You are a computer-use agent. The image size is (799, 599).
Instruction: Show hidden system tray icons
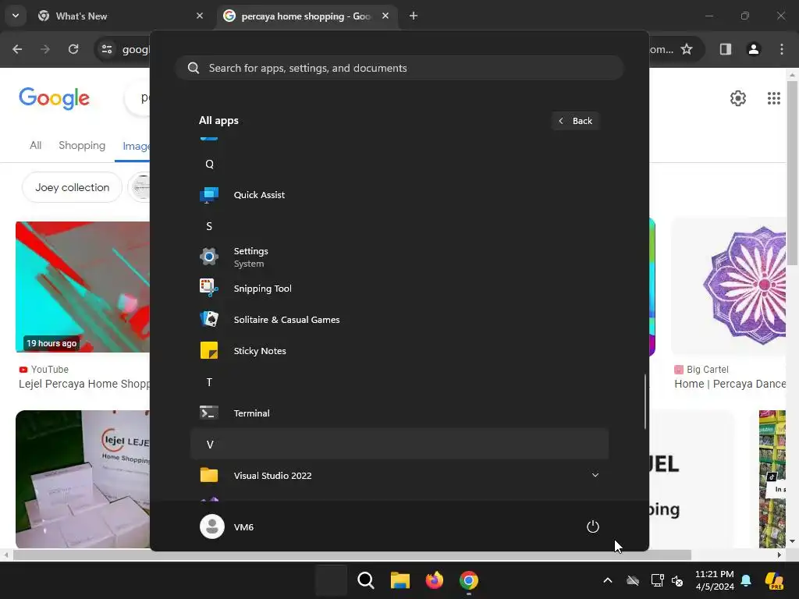pyautogui.click(x=607, y=580)
